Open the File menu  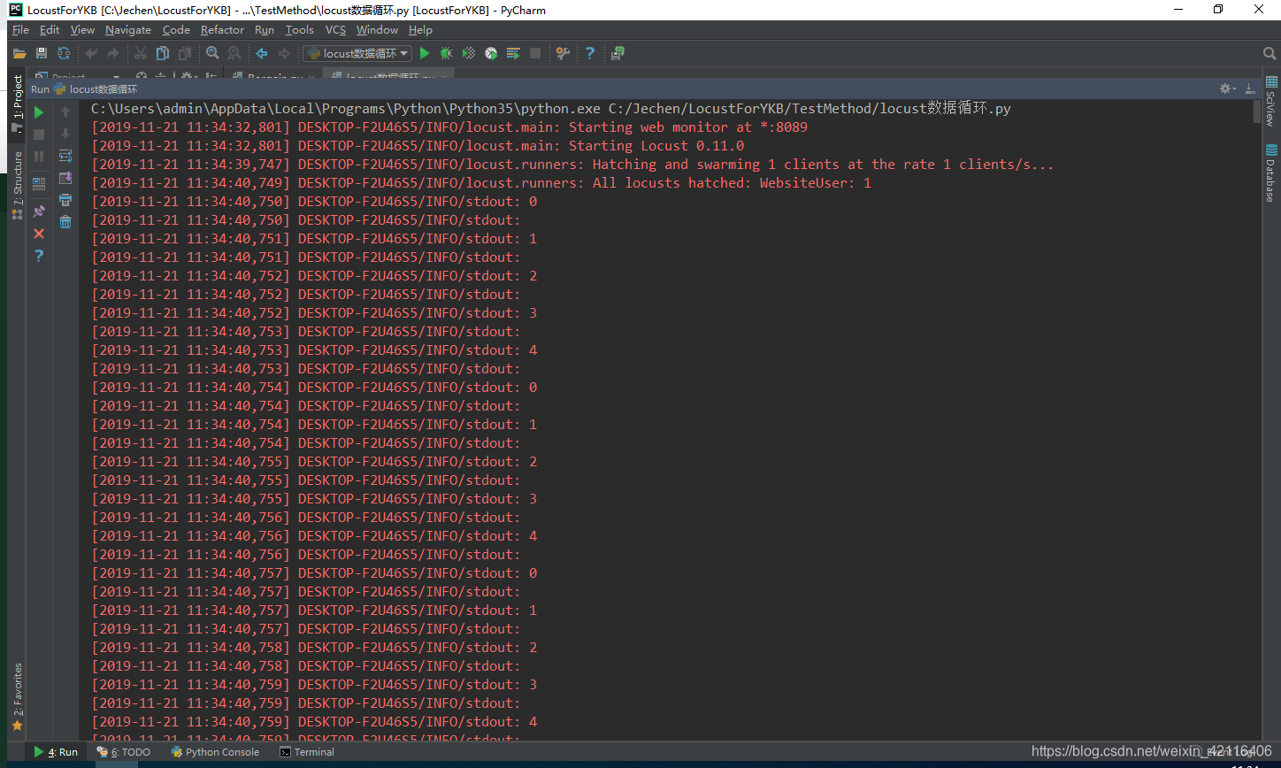(20, 30)
